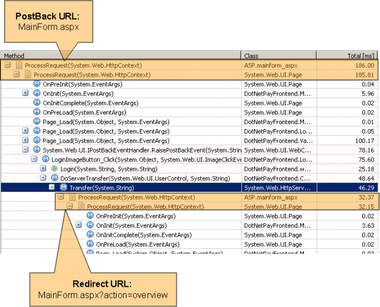Collapse the ProcessRequest node with 32.37 ms
Image resolution: width=380 pixels, height=307 pixels.
[61, 196]
